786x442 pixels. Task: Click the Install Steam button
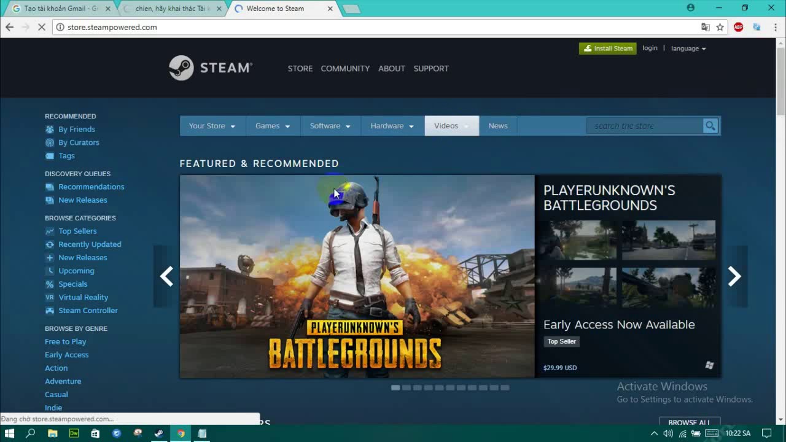(x=607, y=48)
